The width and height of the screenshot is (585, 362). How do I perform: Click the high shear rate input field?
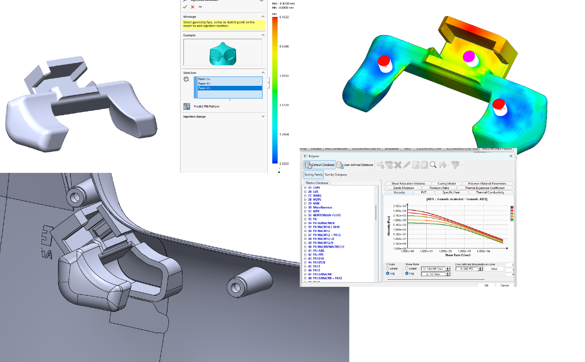[x=433, y=269]
